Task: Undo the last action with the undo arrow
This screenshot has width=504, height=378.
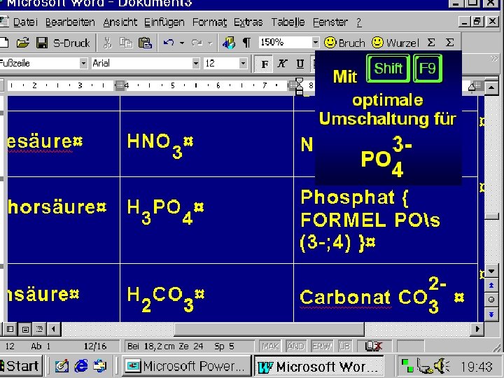Action: pos(169,43)
